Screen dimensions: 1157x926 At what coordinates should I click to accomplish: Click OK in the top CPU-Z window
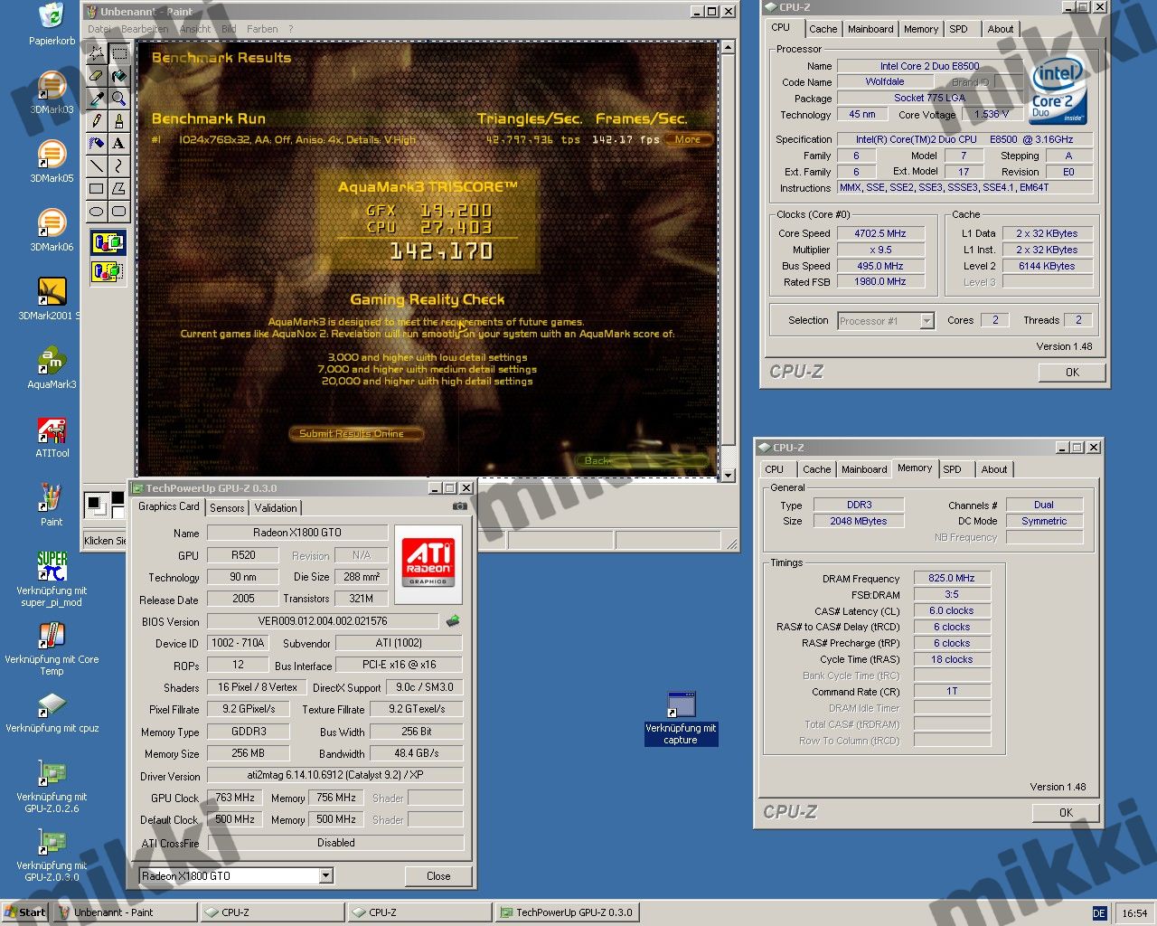[1072, 373]
